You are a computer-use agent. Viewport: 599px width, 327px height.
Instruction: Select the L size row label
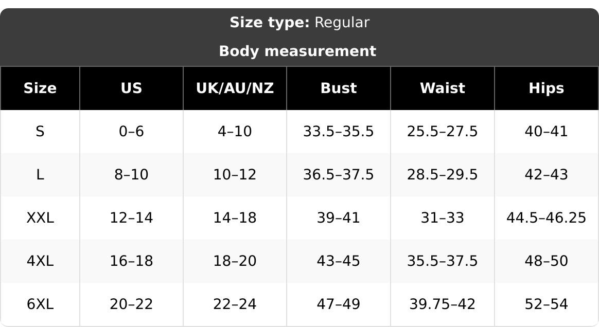[x=40, y=175]
